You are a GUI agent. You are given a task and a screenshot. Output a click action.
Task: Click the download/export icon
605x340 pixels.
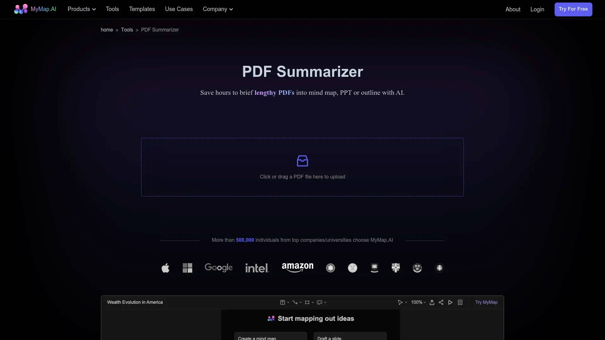tap(432, 302)
